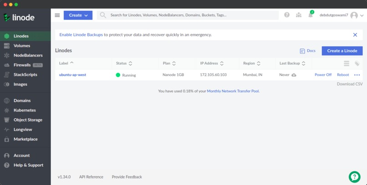Open the API Reference footer link

(91, 177)
